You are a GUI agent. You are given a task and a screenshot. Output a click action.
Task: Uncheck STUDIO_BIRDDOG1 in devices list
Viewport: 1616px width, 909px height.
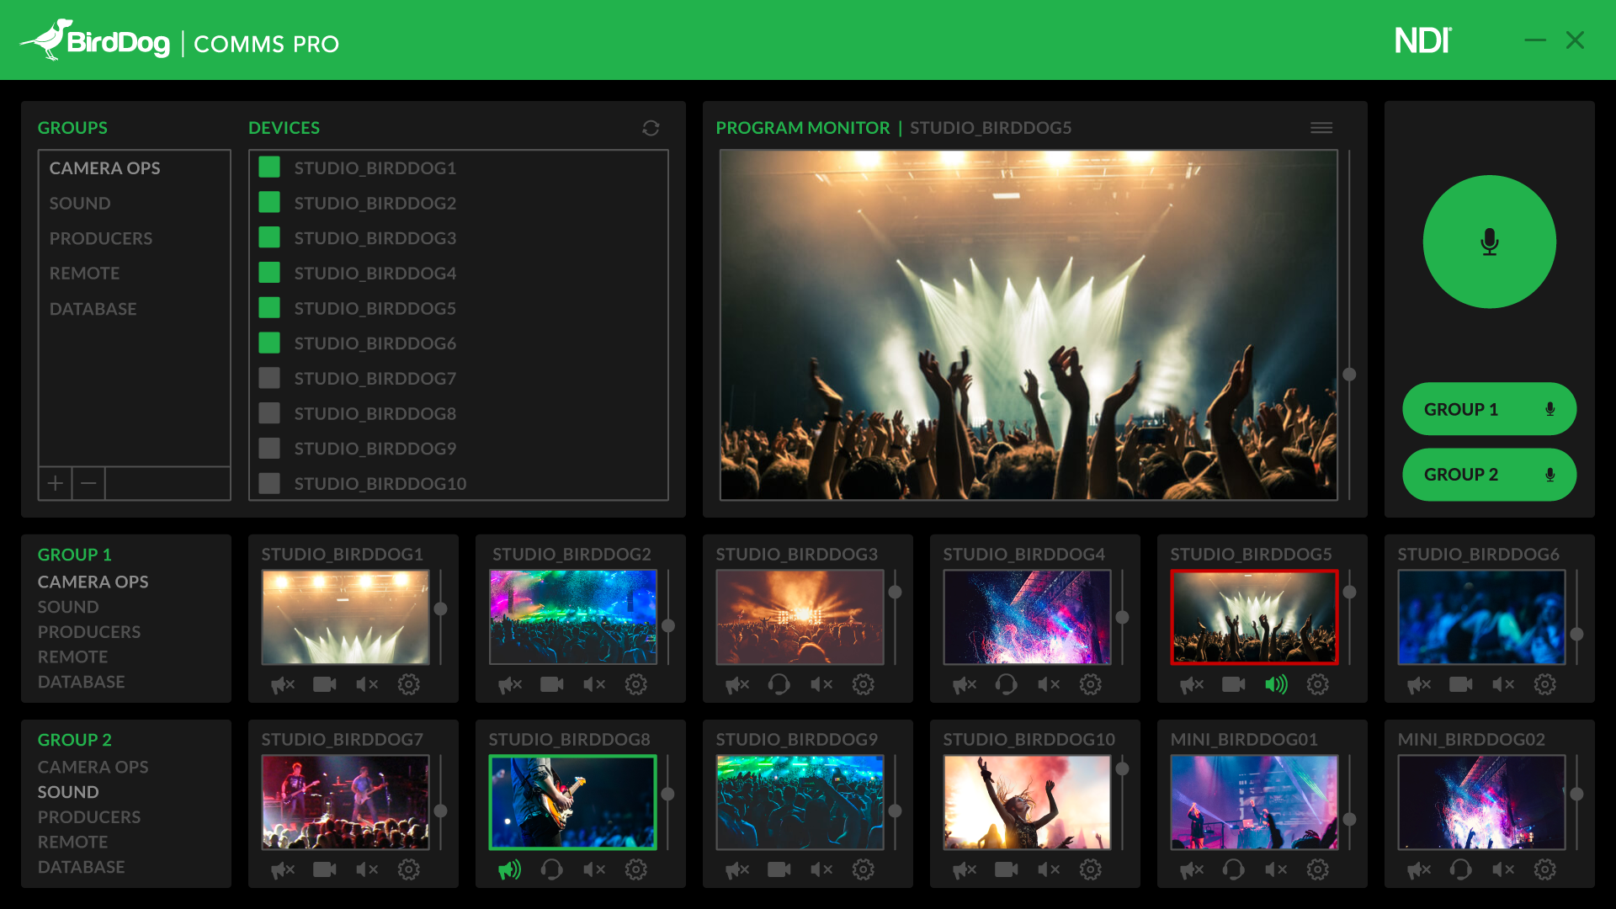[x=269, y=167]
